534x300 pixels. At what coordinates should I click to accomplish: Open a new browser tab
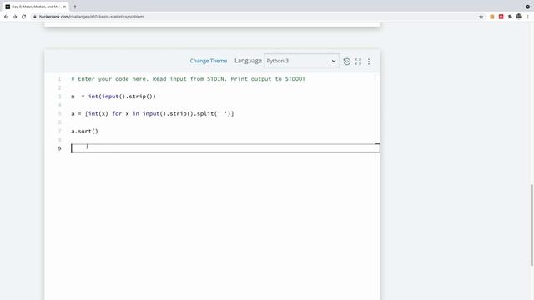tap(75, 7)
